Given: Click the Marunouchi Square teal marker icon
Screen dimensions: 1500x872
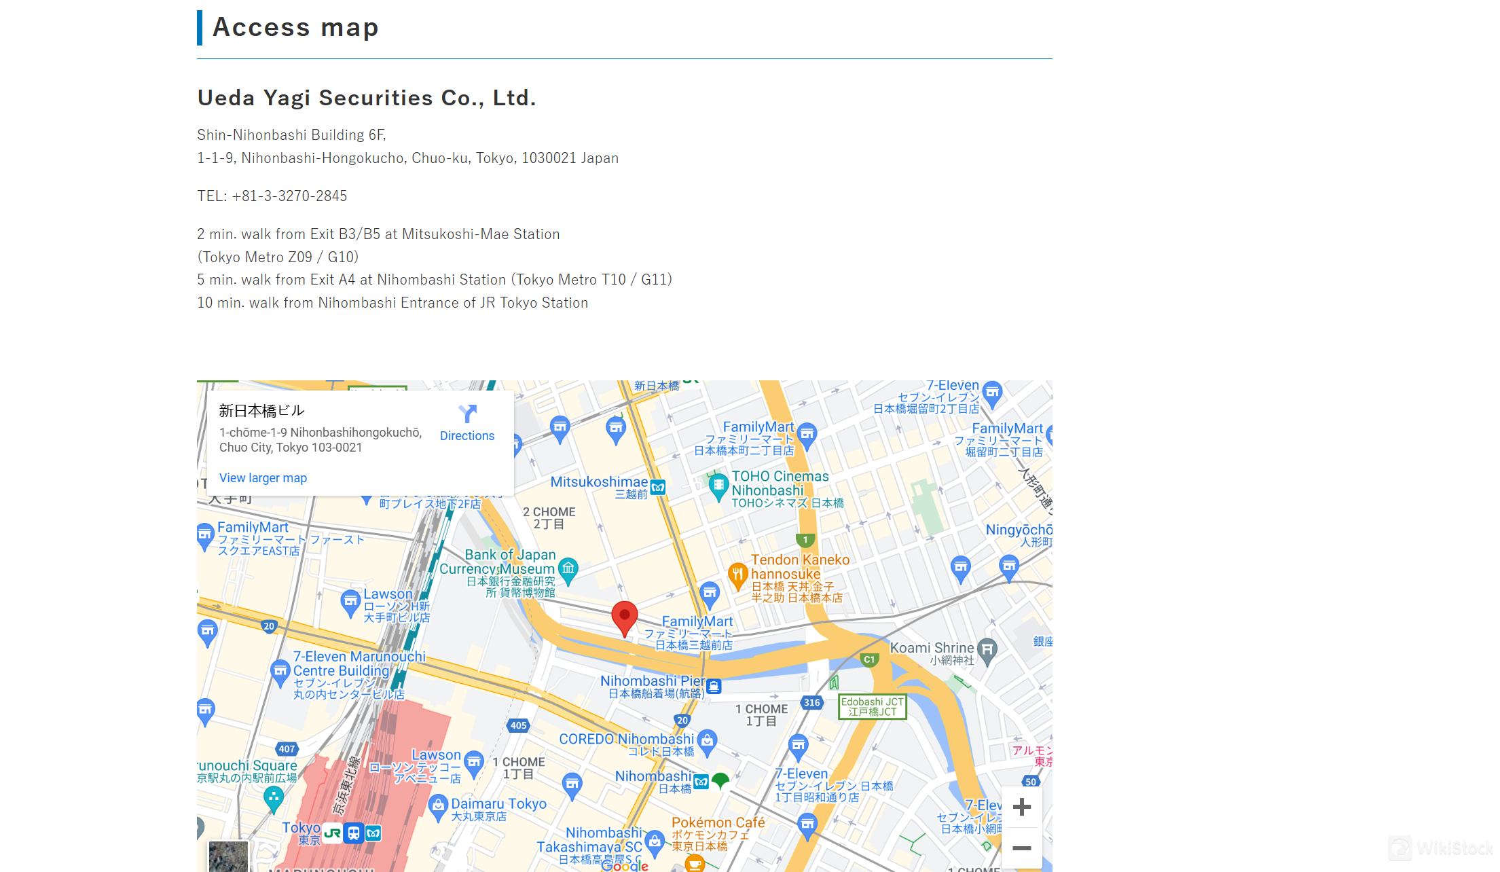Looking at the screenshot, I should coord(274,800).
